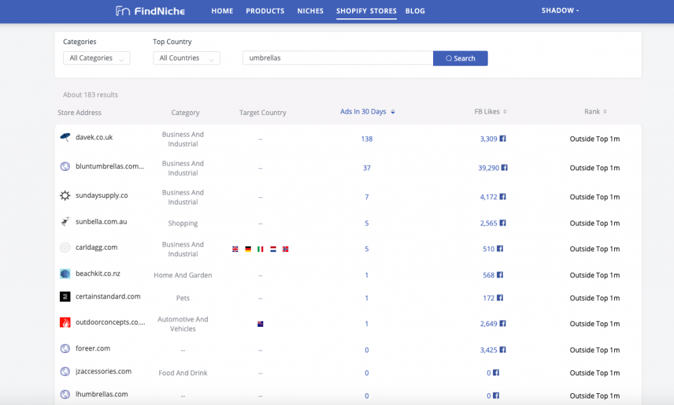Sort by Rank column
674x405 pixels.
[x=595, y=112]
